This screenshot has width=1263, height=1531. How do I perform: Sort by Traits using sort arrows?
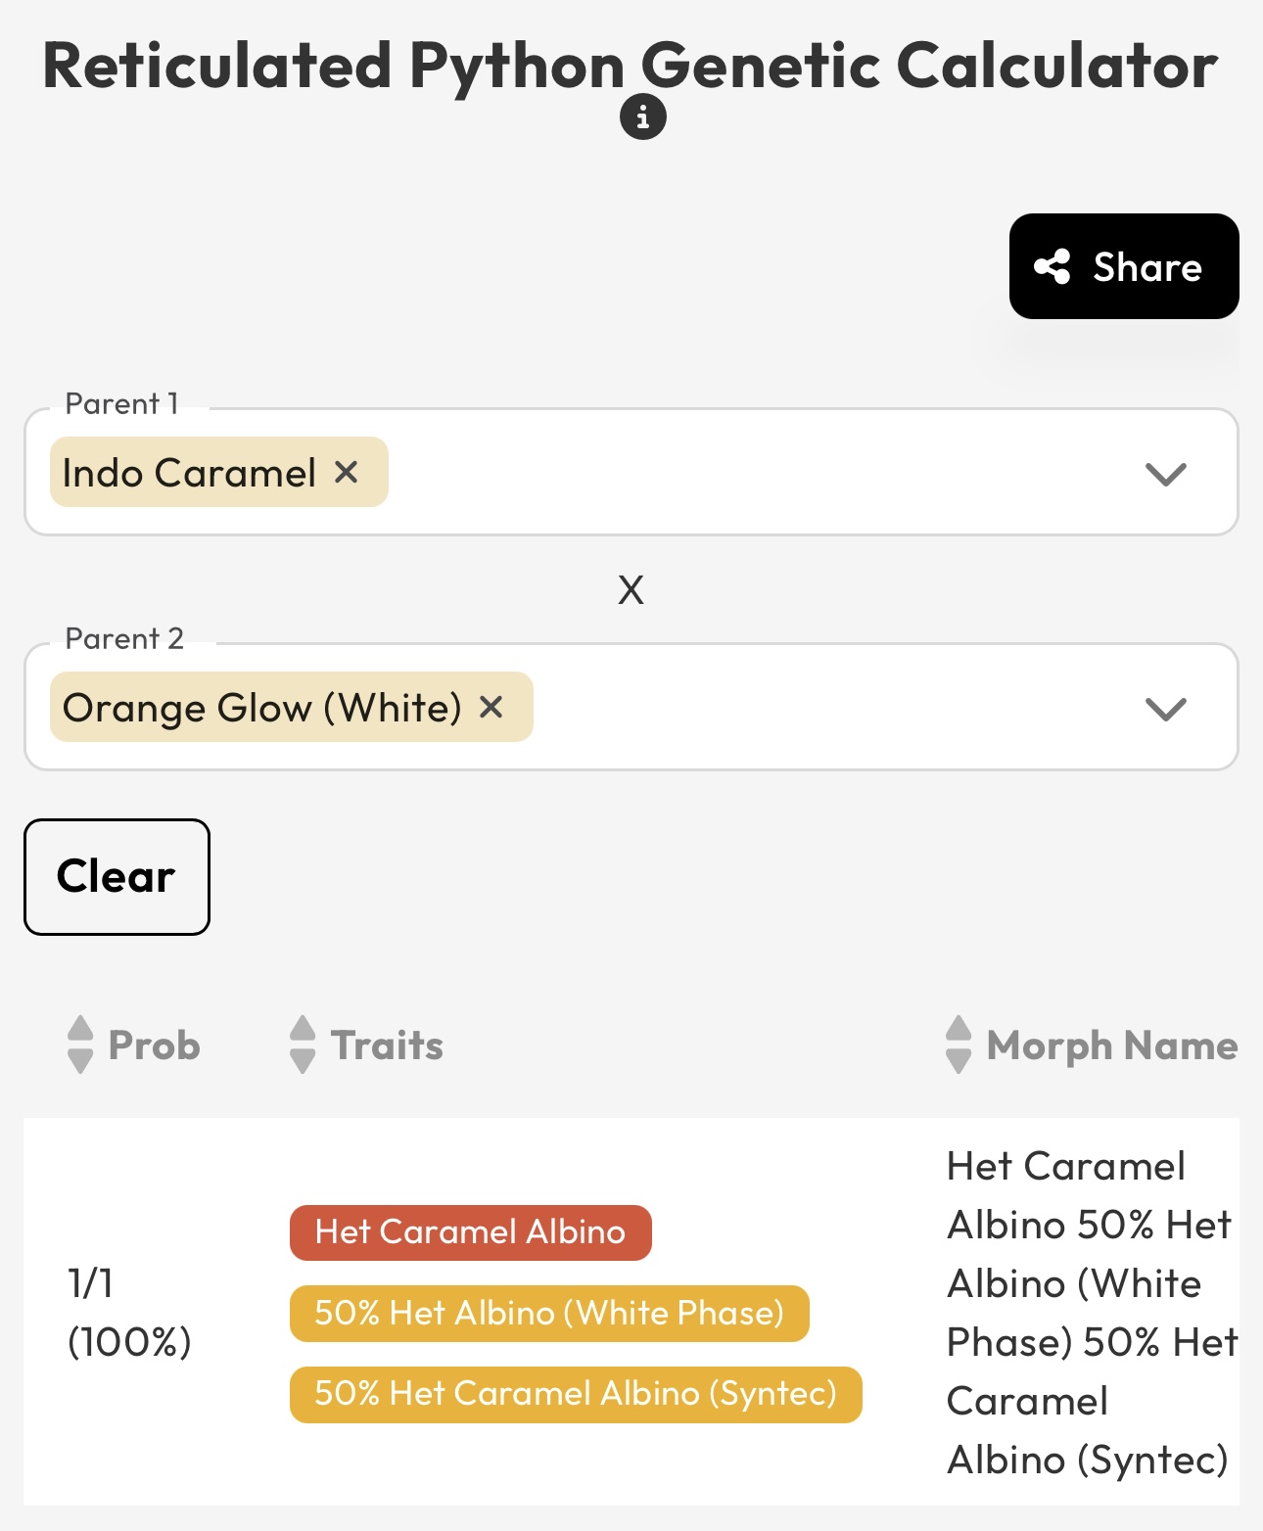(x=303, y=1044)
